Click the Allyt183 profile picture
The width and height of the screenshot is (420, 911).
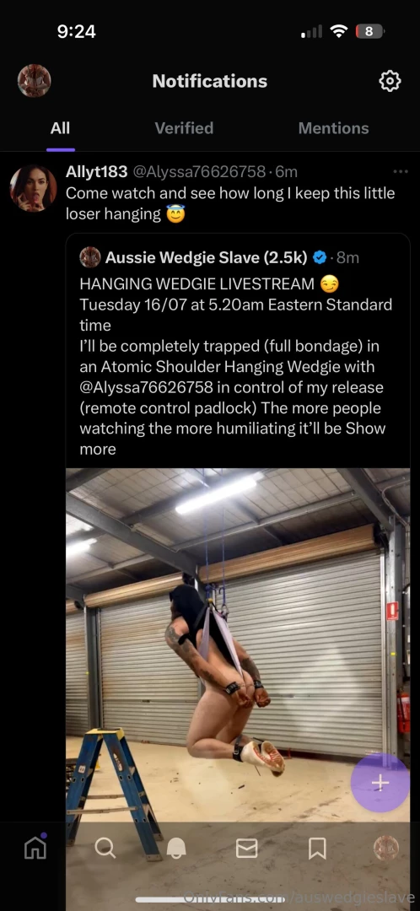[x=34, y=187]
